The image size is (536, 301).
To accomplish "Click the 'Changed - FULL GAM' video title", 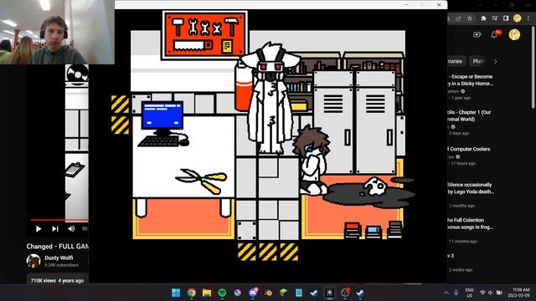I will 58,246.
